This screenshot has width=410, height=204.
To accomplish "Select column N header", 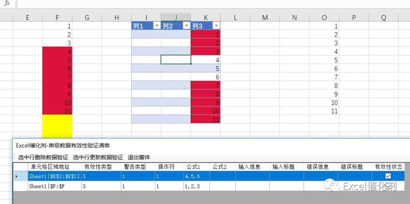I will (295, 17).
